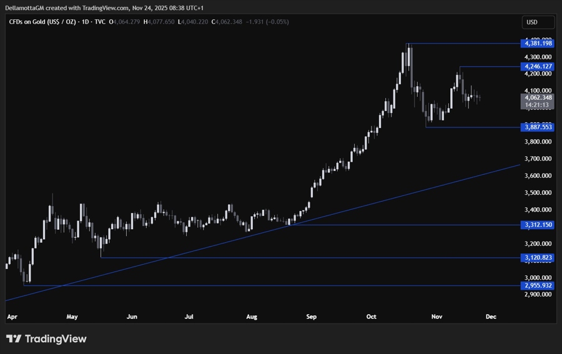Click the Dec label on time axis

(x=491, y=317)
